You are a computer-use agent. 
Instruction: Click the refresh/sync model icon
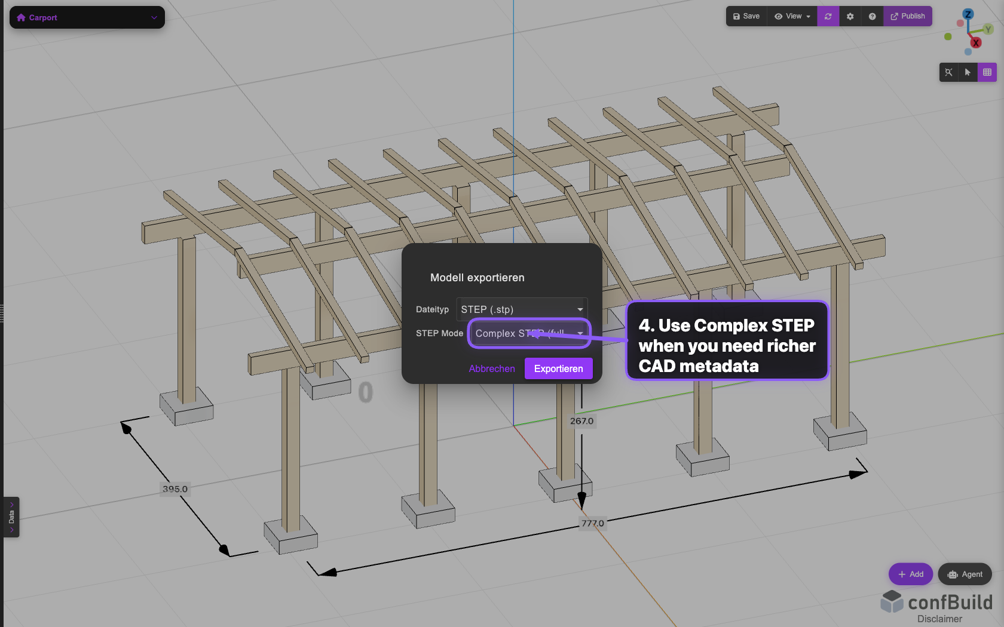pos(828,16)
